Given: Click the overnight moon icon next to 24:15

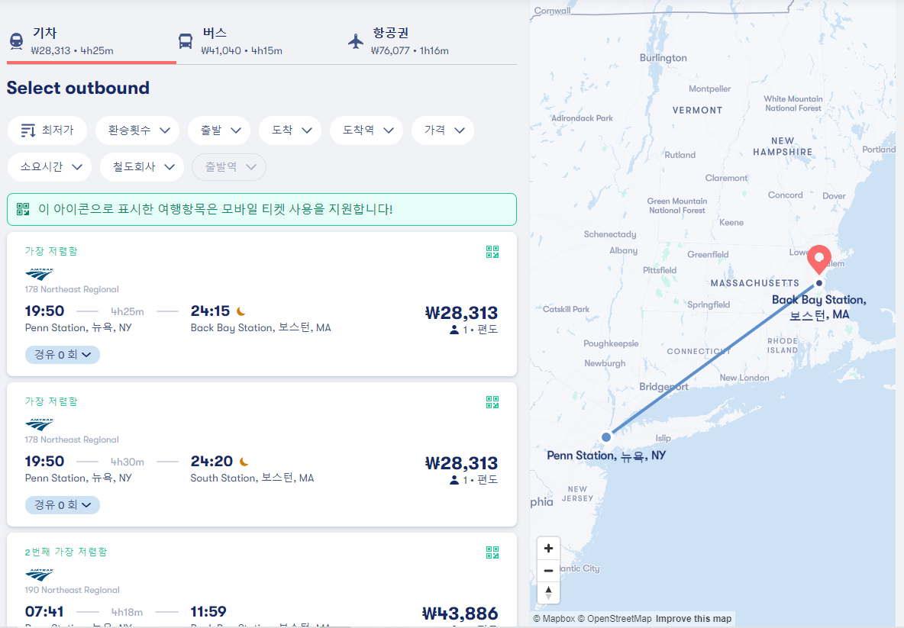Looking at the screenshot, I should [241, 311].
